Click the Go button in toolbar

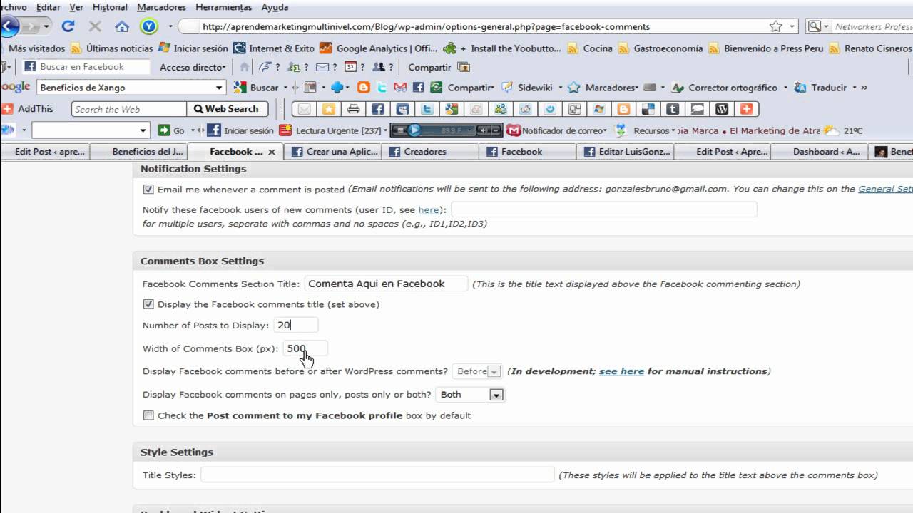click(x=171, y=130)
